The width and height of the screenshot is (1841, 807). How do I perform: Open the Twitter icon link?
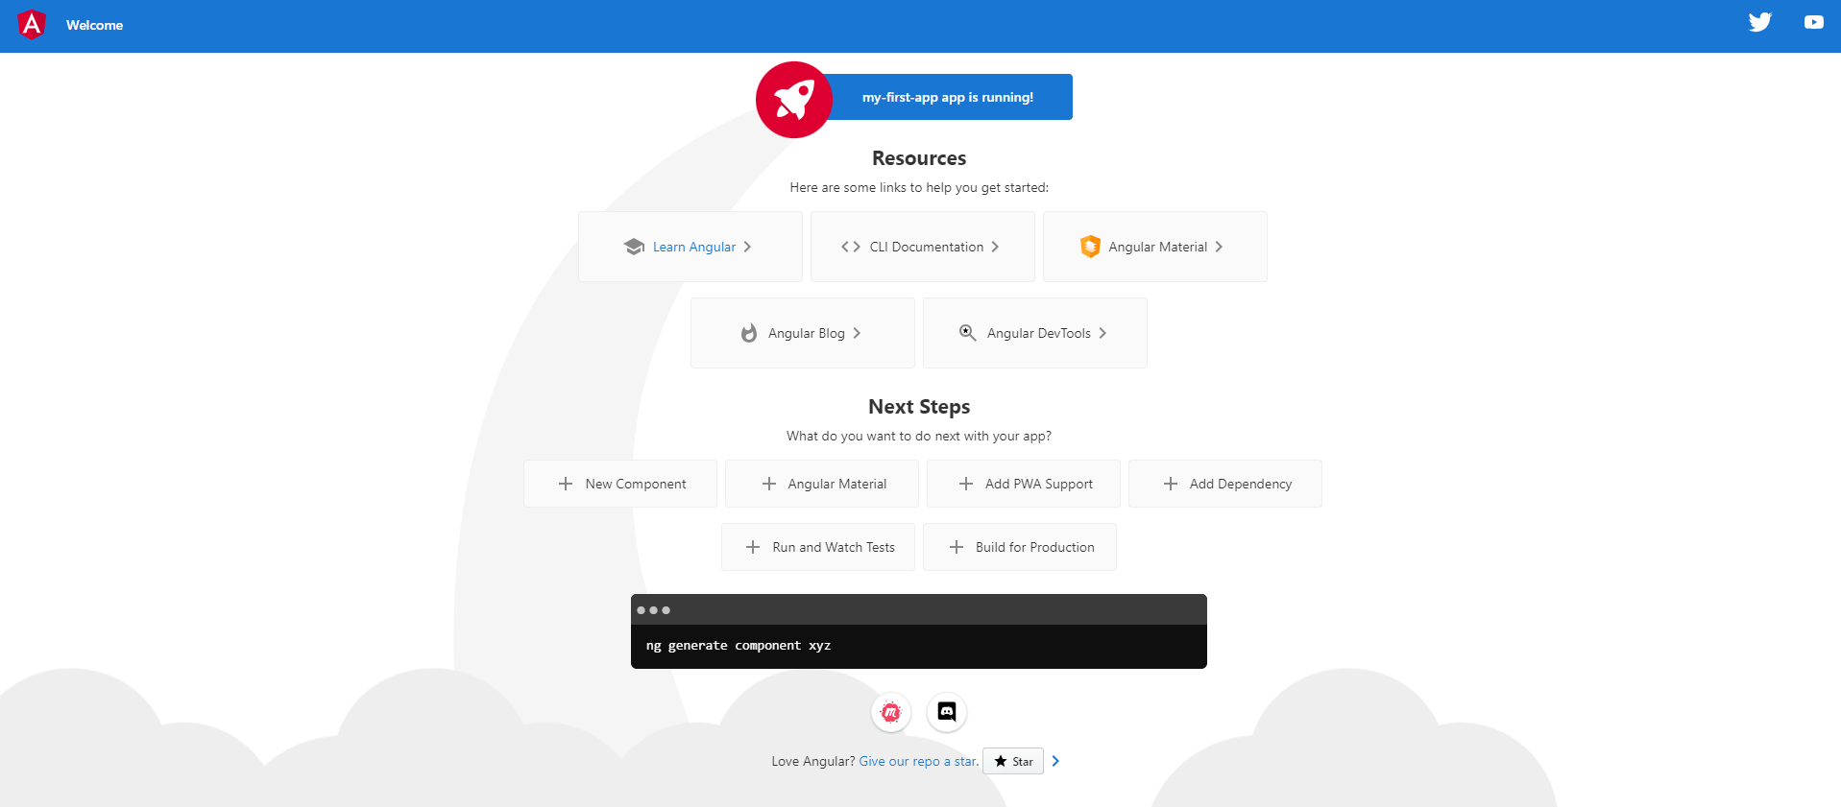(x=1759, y=22)
